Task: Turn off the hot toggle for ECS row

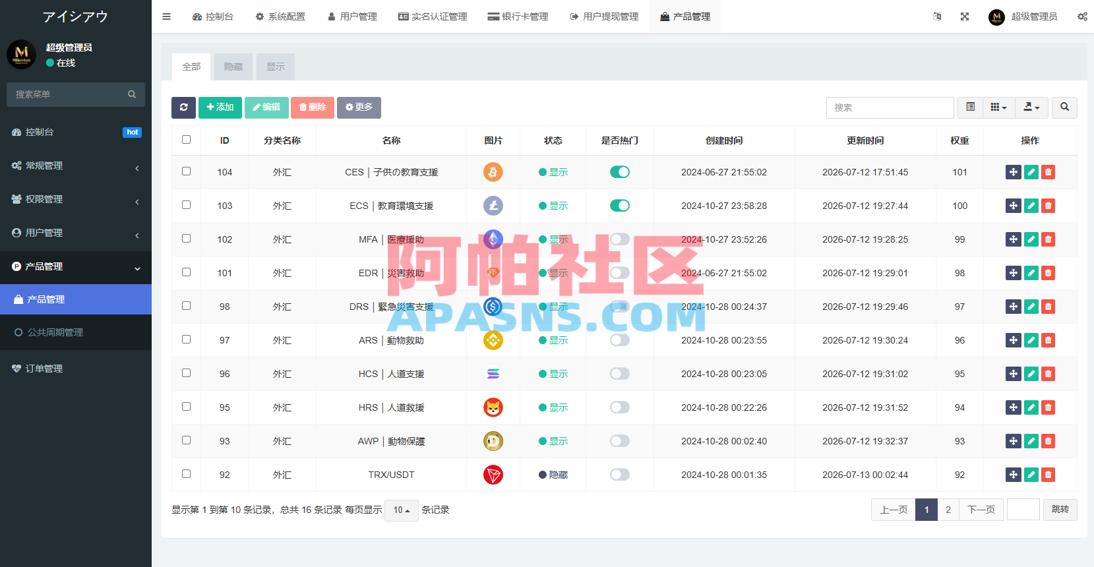Action: [620, 206]
